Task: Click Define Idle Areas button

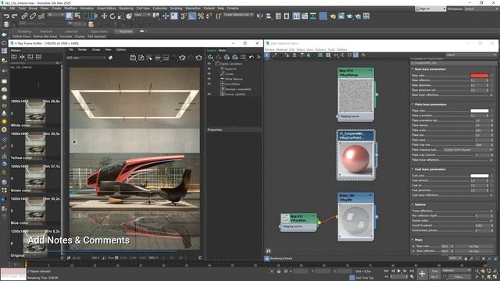Action: click(x=45, y=37)
